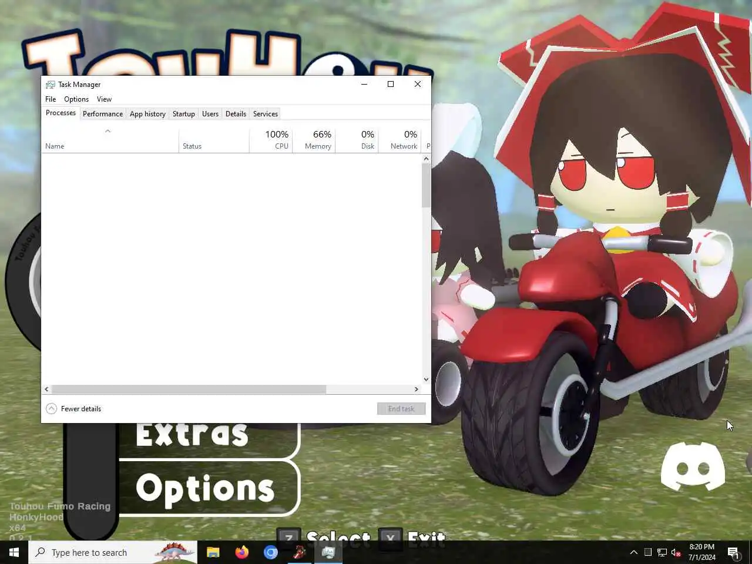Image resolution: width=752 pixels, height=564 pixels.
Task: Select Extras in the game menu
Action: point(192,435)
